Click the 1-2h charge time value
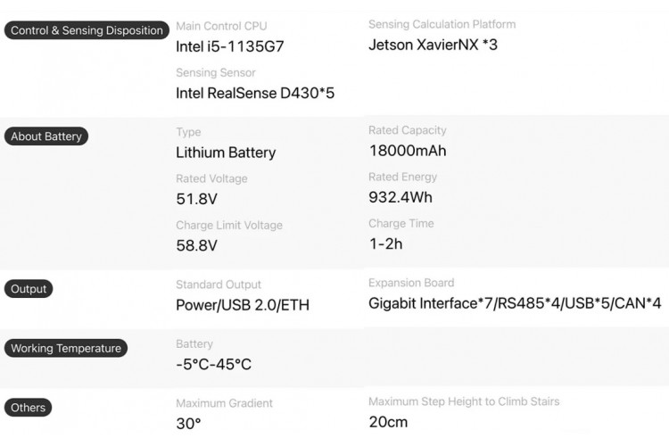The image size is (669, 446). coord(385,244)
